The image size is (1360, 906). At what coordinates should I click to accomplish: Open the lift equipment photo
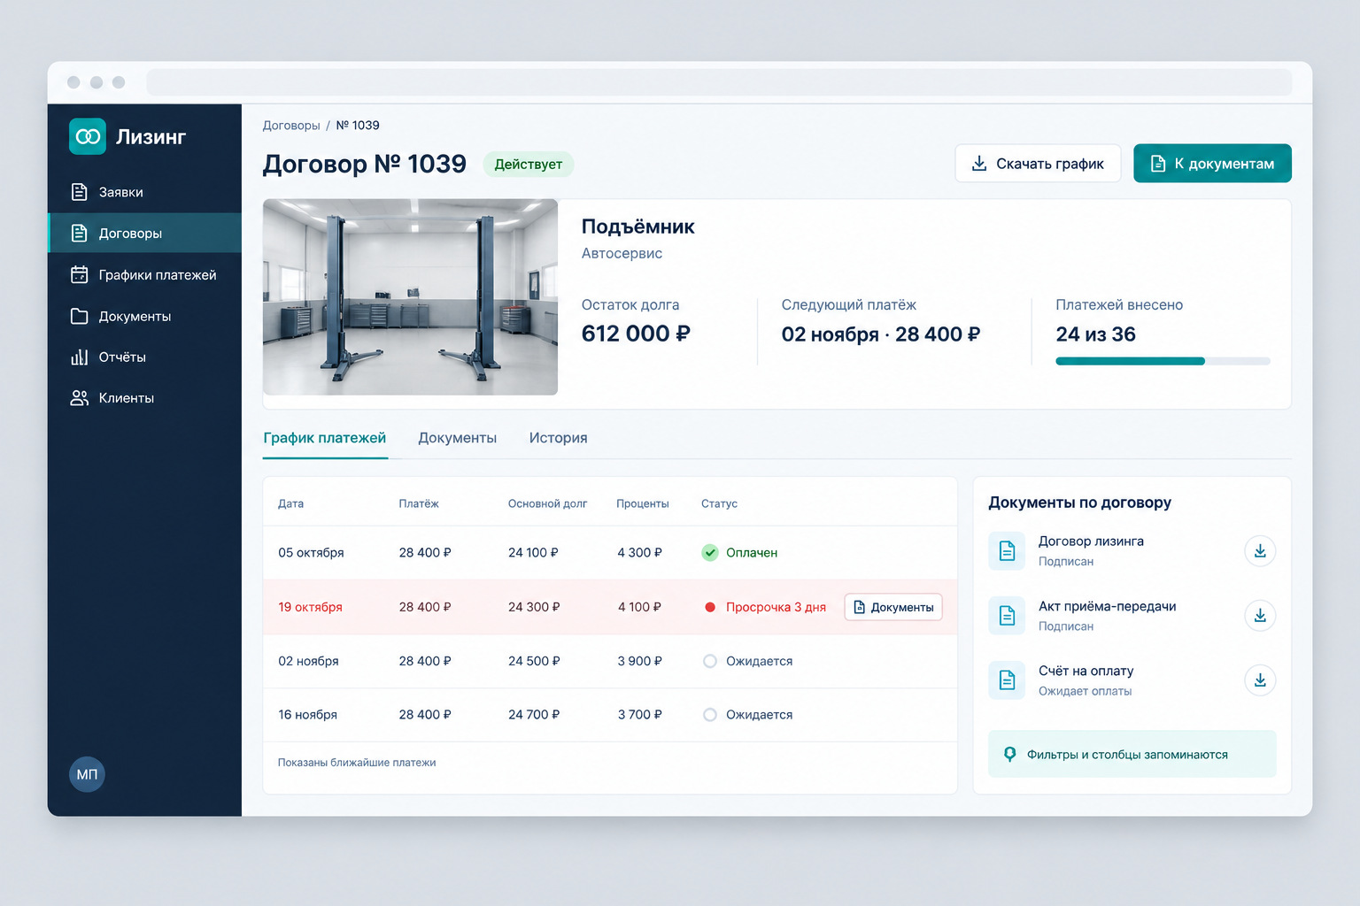click(x=410, y=297)
